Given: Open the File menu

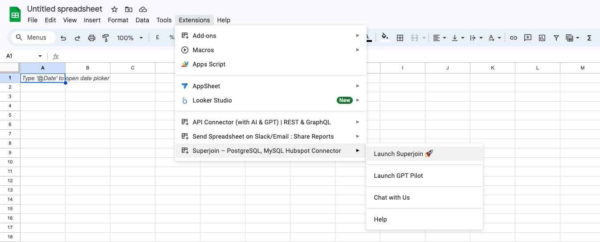Looking at the screenshot, I should (33, 20).
